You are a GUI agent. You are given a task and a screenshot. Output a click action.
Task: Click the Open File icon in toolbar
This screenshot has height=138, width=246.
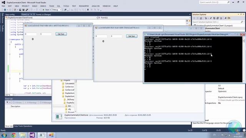point(20,10)
